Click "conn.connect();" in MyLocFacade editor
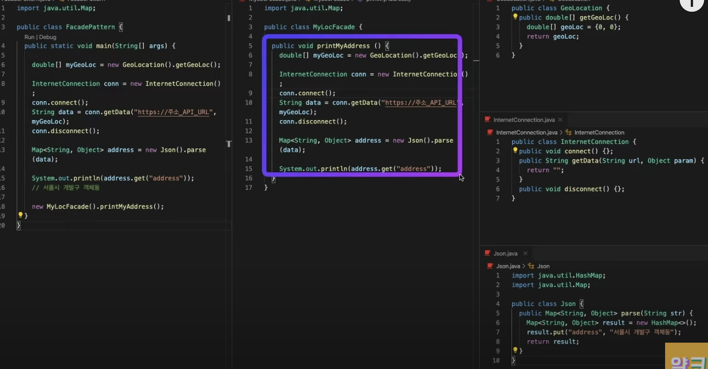The height and width of the screenshot is (369, 708). [308, 93]
